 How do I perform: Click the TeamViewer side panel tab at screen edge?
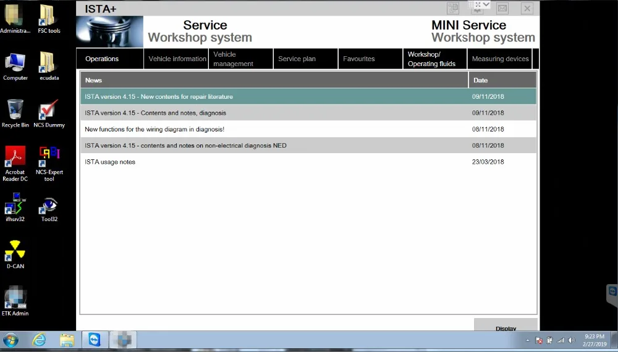click(x=612, y=295)
